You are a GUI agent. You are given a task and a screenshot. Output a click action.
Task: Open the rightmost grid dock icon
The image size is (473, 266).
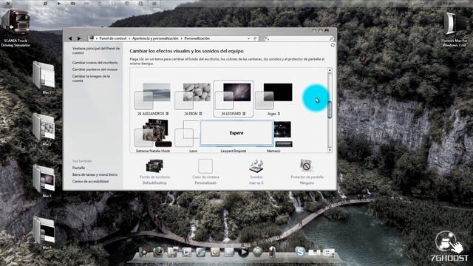[x=328, y=253]
